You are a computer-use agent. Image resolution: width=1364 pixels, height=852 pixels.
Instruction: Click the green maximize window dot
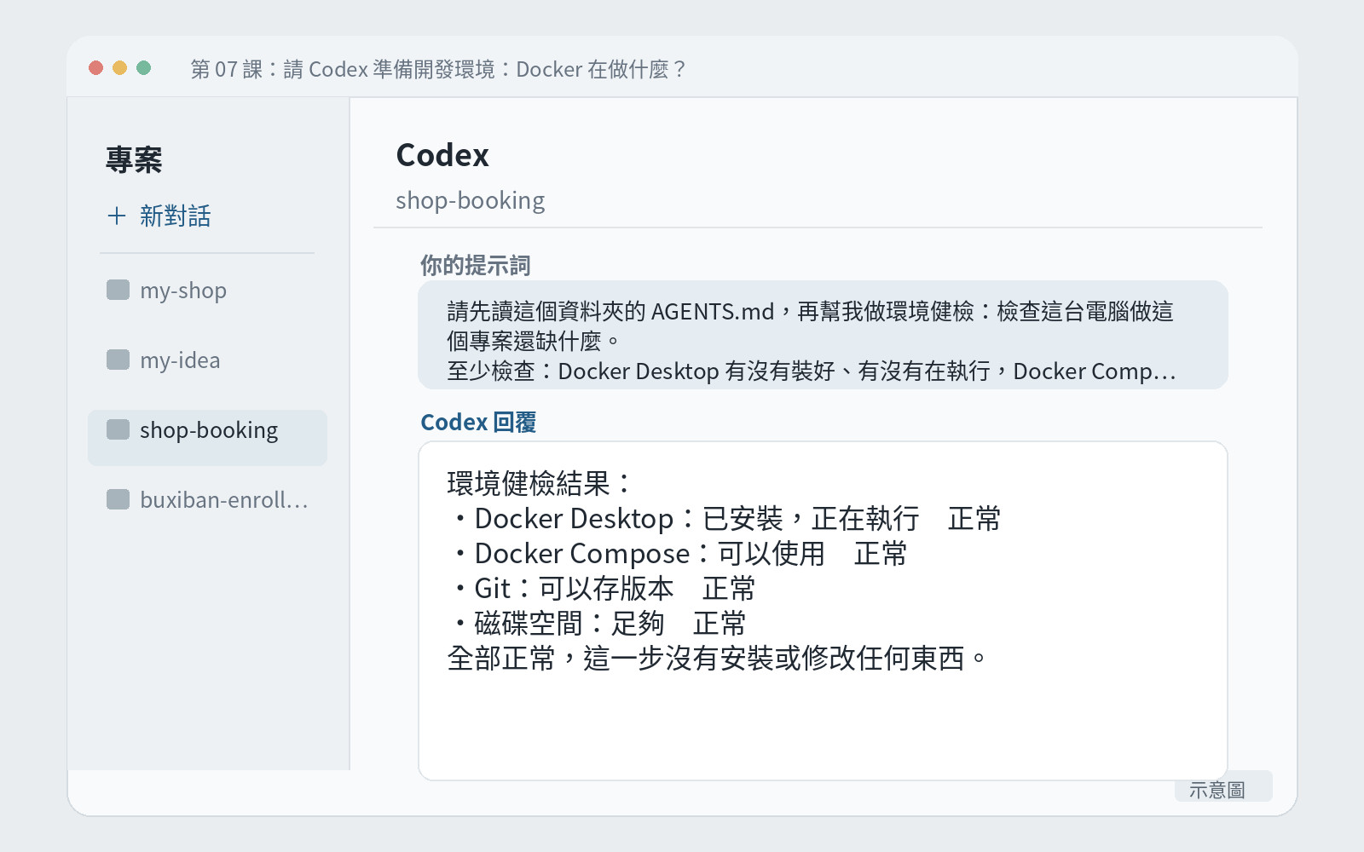point(144,68)
